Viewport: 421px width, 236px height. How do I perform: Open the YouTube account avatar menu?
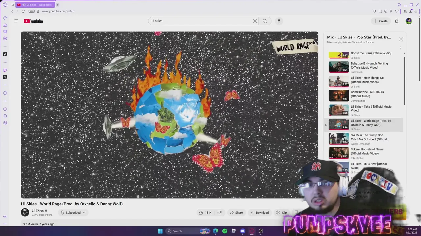pos(409,21)
